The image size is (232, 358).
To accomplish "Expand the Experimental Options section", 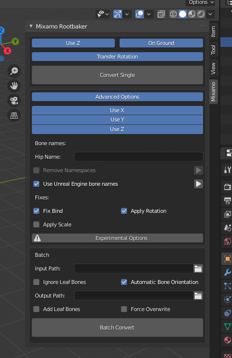I will pyautogui.click(x=117, y=238).
